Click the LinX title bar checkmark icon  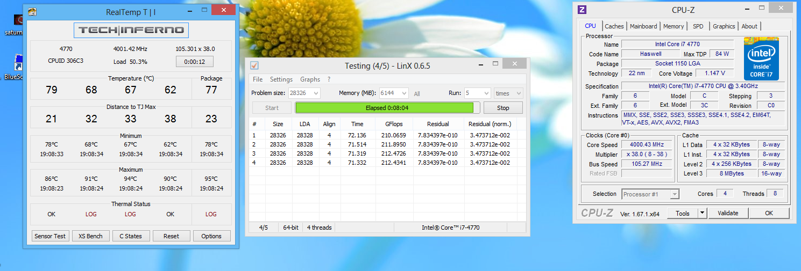coord(255,65)
